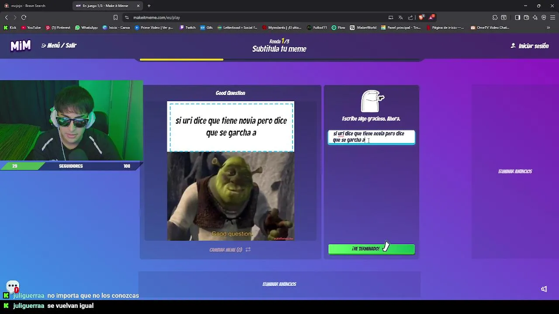Screen dimensions: 559x314
Task: Open the Página de inicio bookmark
Action: tap(445, 27)
